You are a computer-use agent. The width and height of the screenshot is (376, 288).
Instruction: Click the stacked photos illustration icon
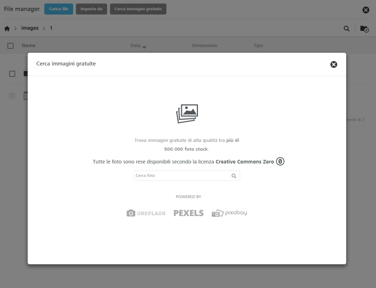pos(187,114)
